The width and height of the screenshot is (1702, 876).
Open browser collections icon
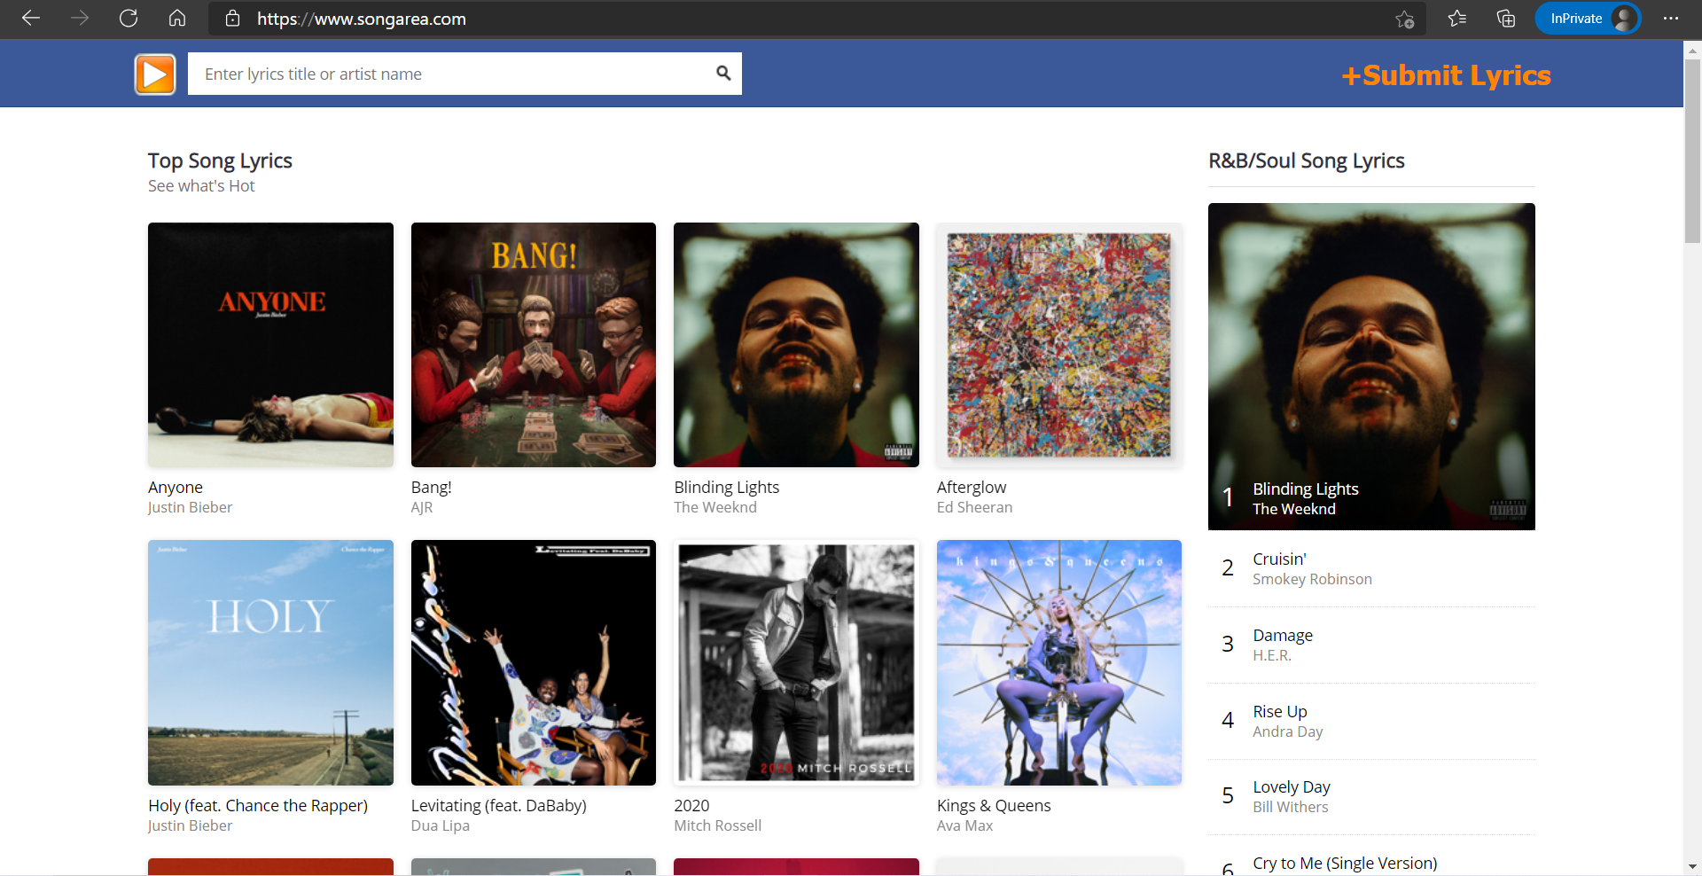pyautogui.click(x=1506, y=19)
